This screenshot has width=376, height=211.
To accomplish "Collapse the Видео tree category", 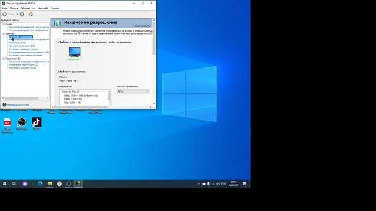I will [x=4, y=24].
